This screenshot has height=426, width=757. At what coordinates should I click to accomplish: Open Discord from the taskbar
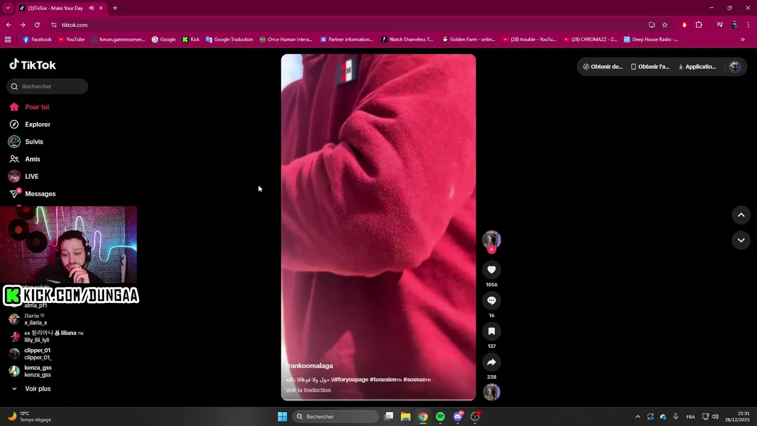[x=458, y=417]
